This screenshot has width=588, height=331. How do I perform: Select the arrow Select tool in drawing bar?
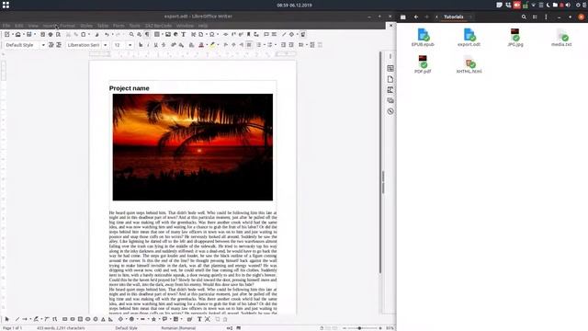point(6,319)
